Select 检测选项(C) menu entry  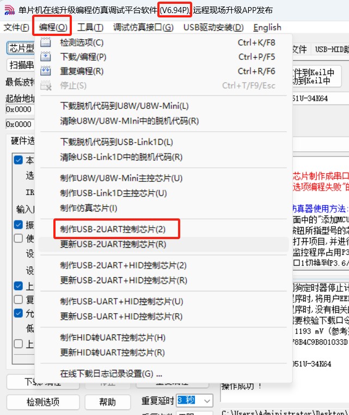click(x=163, y=42)
